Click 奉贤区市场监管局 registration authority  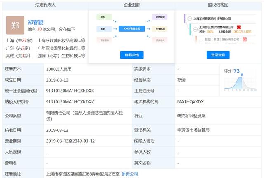(193, 130)
